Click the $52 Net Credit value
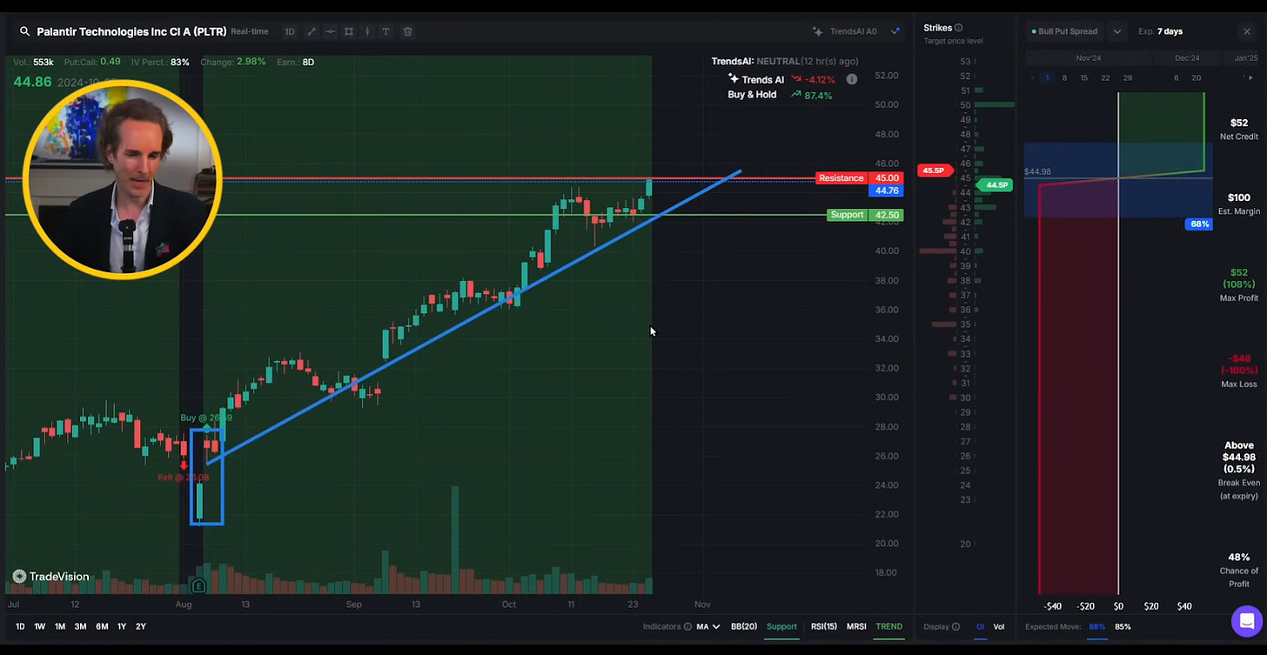1267x655 pixels. click(1239, 123)
